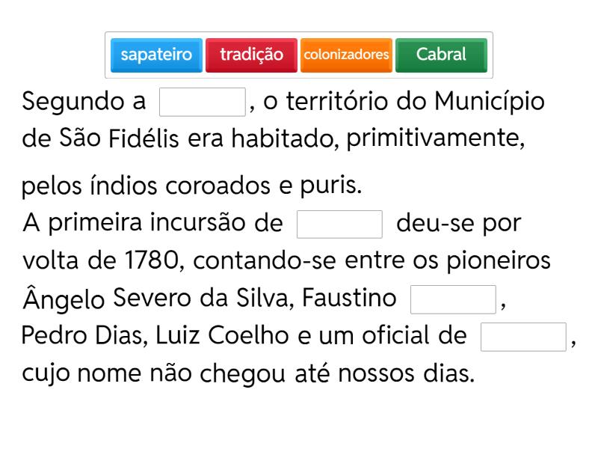Click the phrase "deu-se por"
Screen dimensions: 598x449
click(x=458, y=224)
